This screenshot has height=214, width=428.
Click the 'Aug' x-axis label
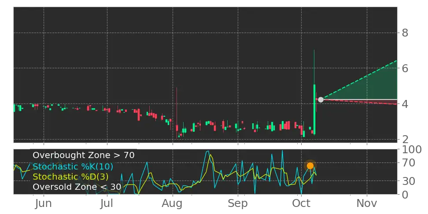pos(173,203)
